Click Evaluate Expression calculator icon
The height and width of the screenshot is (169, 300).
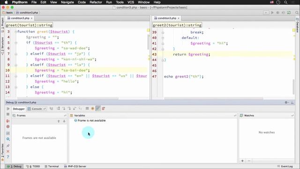[x=87, y=108]
